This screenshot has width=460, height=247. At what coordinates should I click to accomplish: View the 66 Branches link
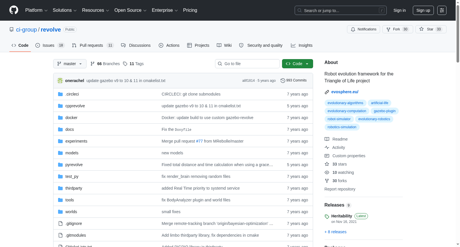pyautogui.click(x=105, y=64)
